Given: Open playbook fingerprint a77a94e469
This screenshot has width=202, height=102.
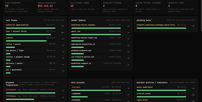Looking at the screenshot, I should [35, 91].
